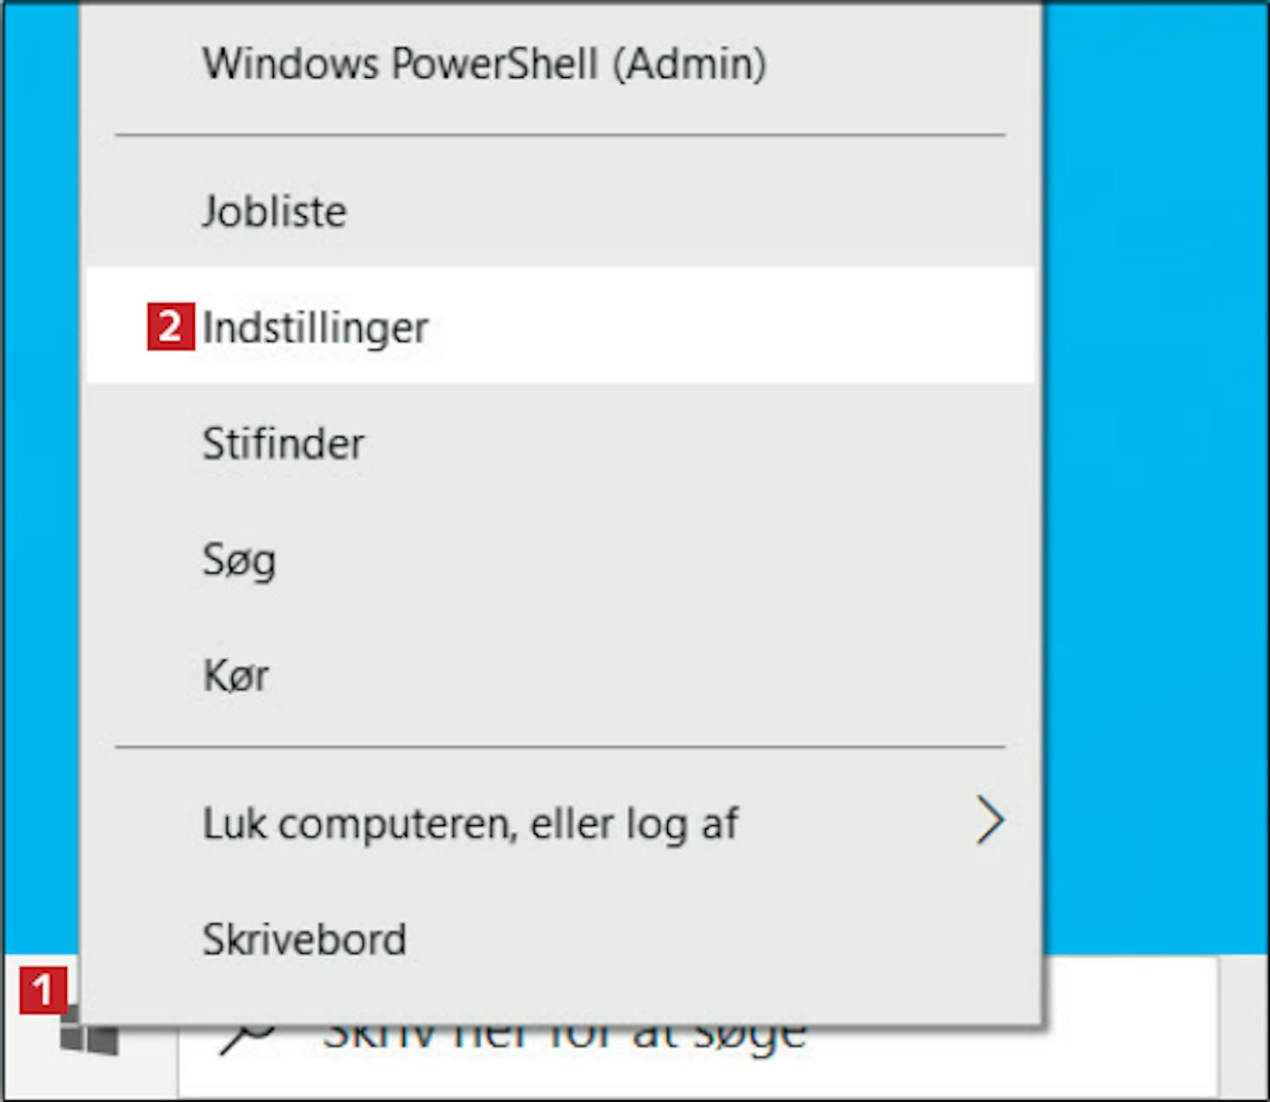Click the red step marker numbered 1
The image size is (1270, 1102).
pos(43,989)
